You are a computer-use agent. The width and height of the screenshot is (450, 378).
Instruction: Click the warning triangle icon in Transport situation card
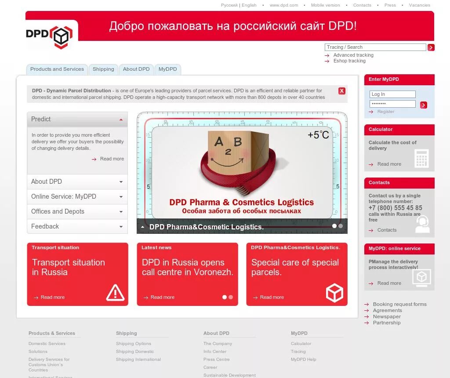pos(116,293)
